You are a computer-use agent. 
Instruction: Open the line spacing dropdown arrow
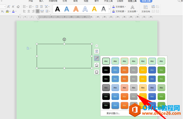[50, 12]
